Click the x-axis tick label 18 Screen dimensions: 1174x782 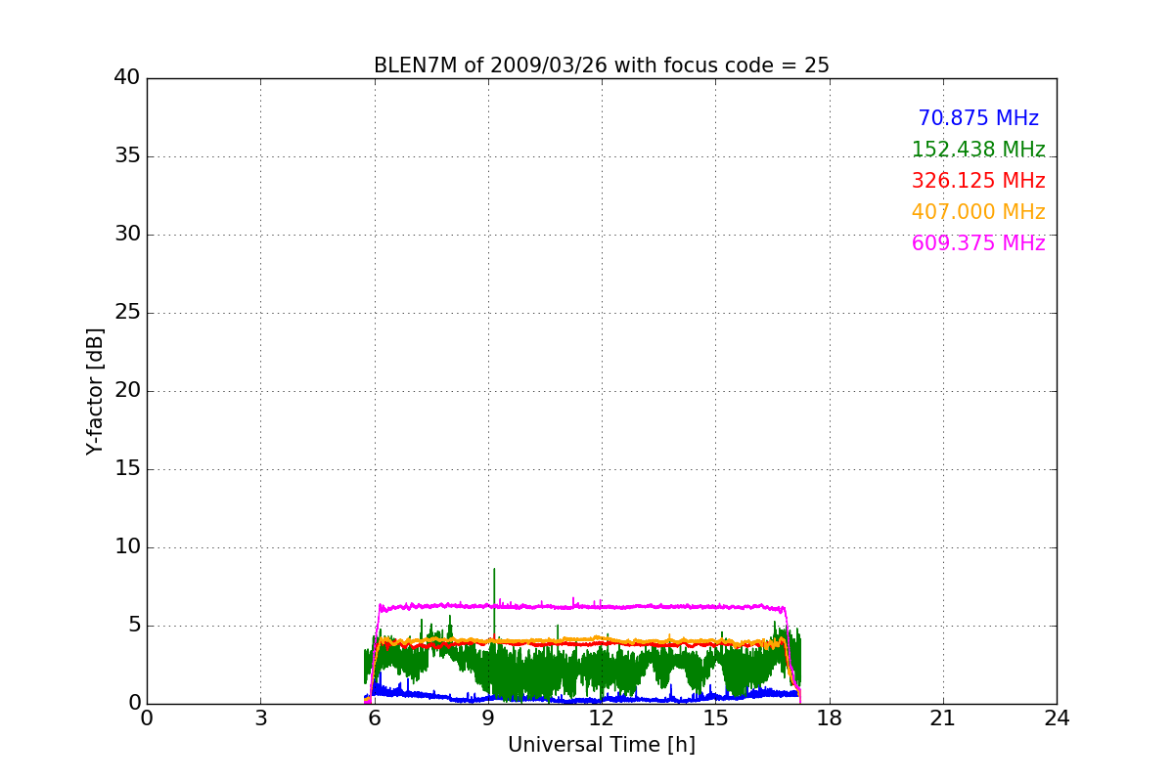coord(830,718)
